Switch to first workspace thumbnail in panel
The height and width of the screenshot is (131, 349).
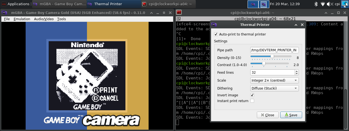click(253, 4)
